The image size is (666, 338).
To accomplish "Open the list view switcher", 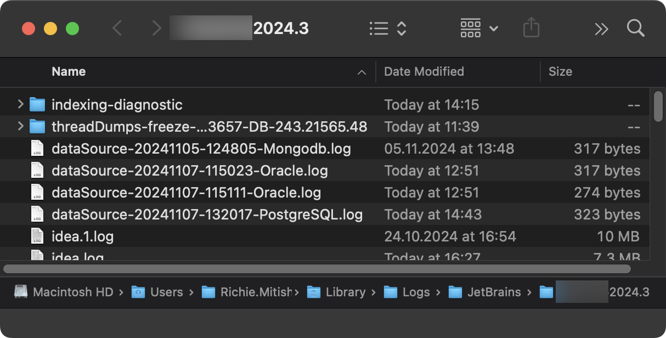I will click(x=388, y=29).
